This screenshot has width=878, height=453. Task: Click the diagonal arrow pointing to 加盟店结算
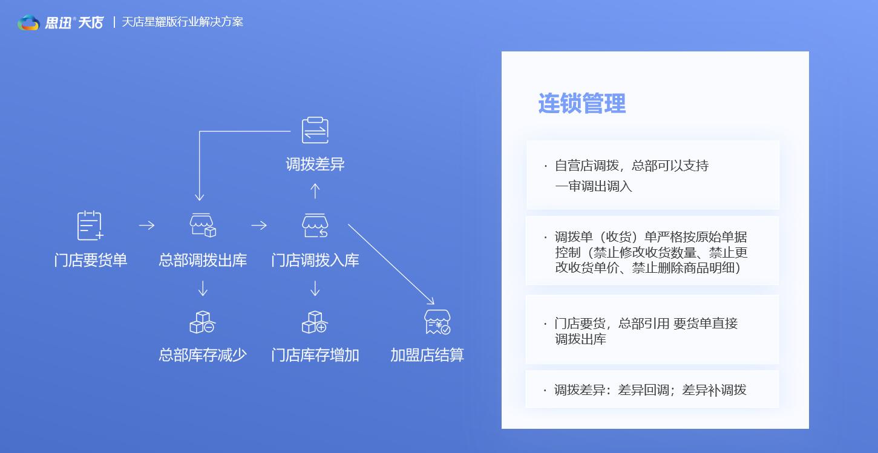click(x=391, y=264)
